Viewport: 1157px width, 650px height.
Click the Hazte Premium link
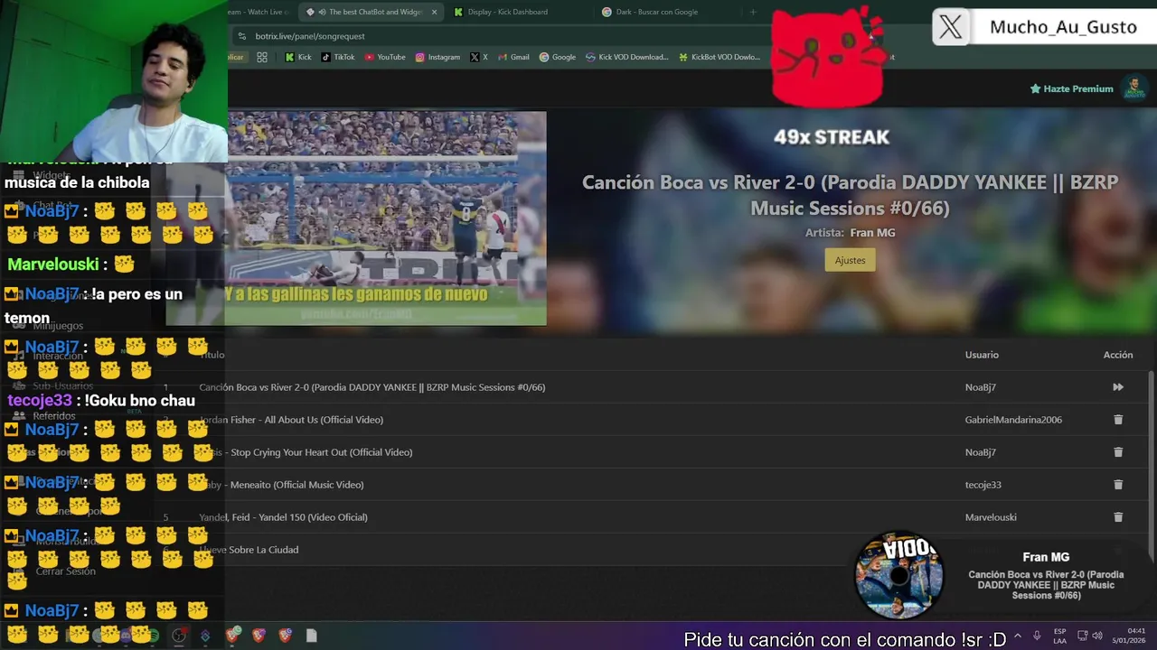click(1071, 88)
